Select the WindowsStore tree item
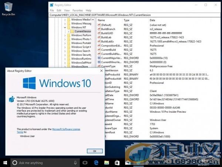The height and width of the screenshot is (167, 222). (80, 66)
